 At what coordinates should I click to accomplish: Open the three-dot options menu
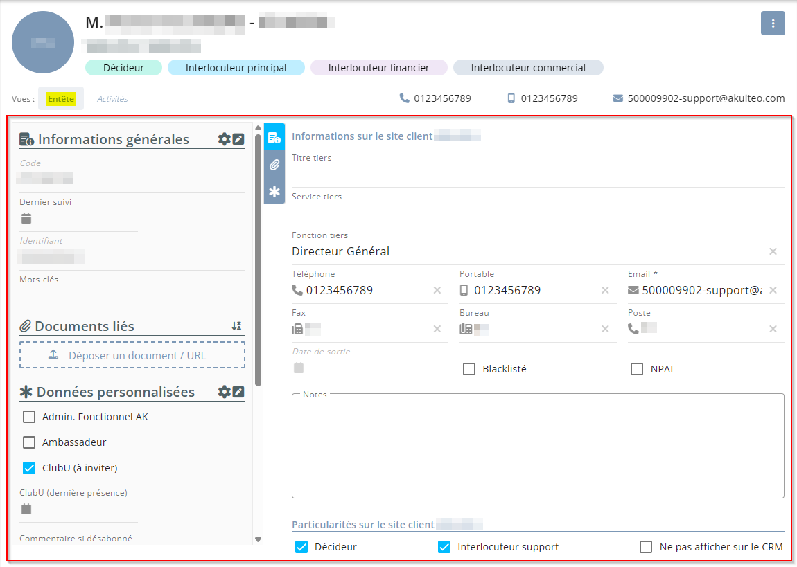773,24
